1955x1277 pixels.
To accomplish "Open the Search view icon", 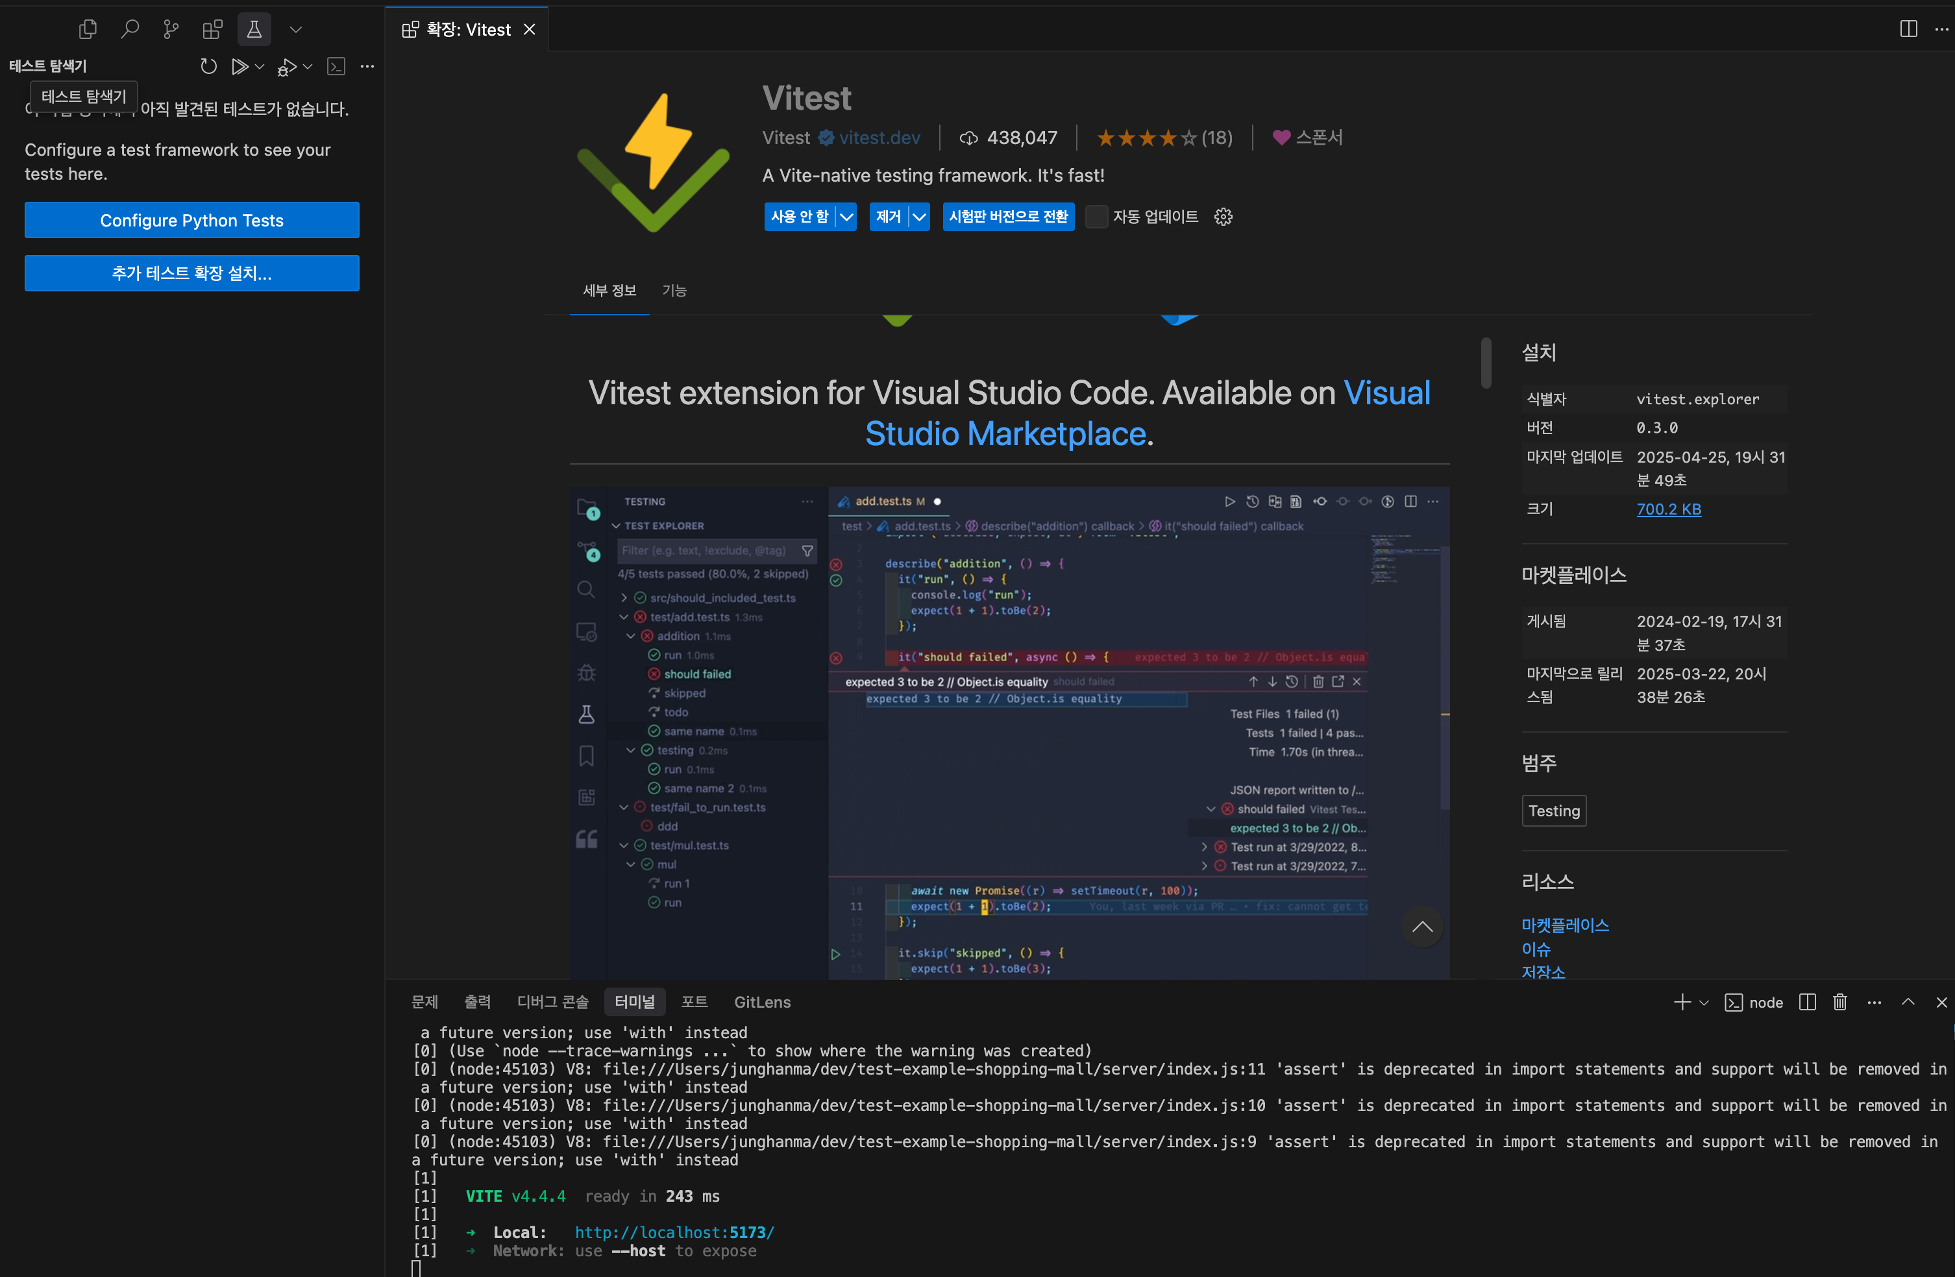I will 130,30.
